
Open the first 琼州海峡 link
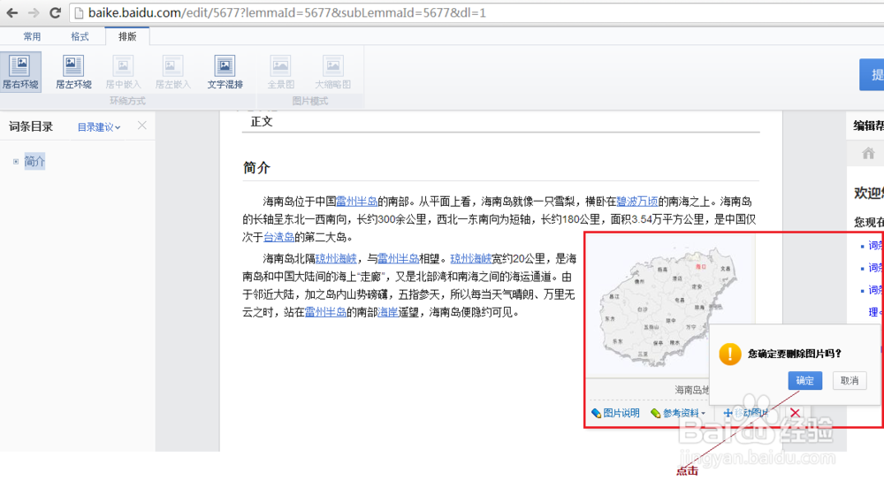[x=336, y=259]
